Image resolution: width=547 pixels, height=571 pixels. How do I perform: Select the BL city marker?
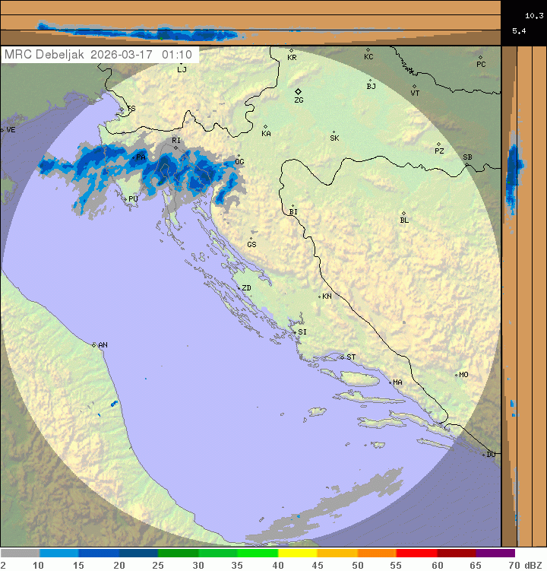tap(403, 214)
